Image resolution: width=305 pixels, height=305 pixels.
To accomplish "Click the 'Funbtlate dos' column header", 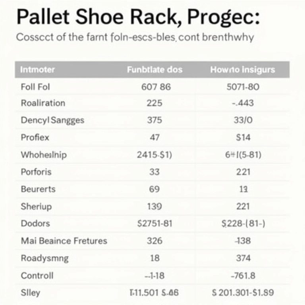I will pyautogui.click(x=154, y=70).
